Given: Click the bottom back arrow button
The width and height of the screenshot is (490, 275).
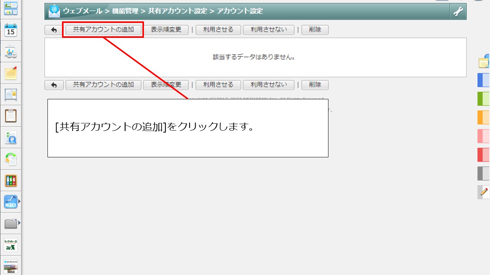Looking at the screenshot, I should pyautogui.click(x=54, y=85).
